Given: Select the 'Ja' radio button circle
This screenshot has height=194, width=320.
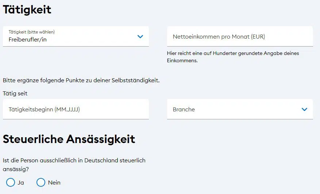Looking at the screenshot, I should coord(11,182).
